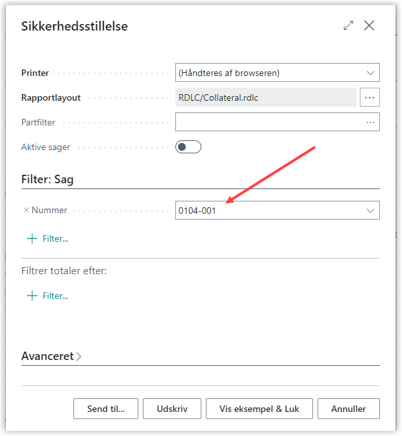
Task: Click the Annuller button
Action: pyautogui.click(x=349, y=409)
